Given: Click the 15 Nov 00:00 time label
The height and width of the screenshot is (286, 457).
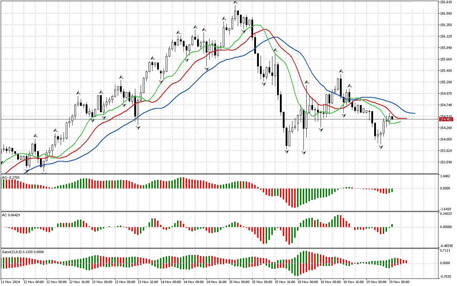Looking at the screenshot, I should 240,282.
